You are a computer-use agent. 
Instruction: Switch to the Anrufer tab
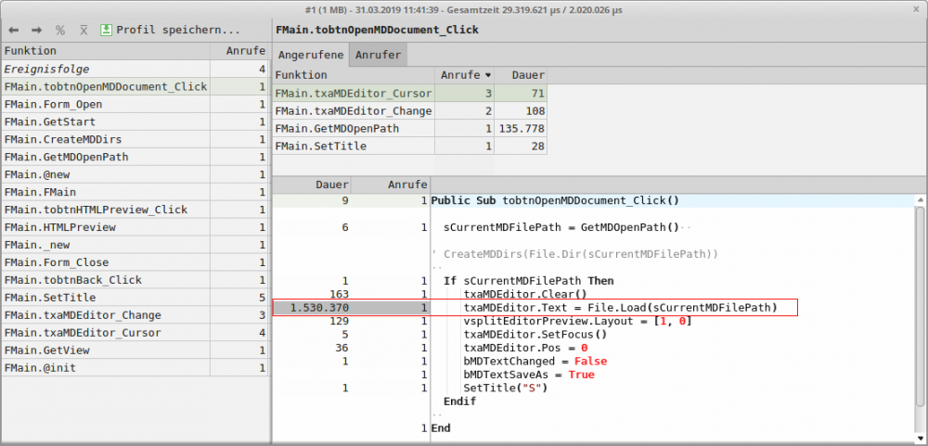click(x=379, y=55)
